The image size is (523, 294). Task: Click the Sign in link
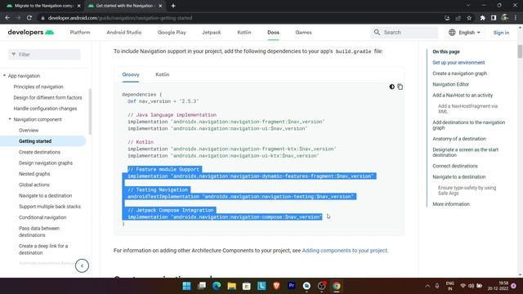point(501,33)
